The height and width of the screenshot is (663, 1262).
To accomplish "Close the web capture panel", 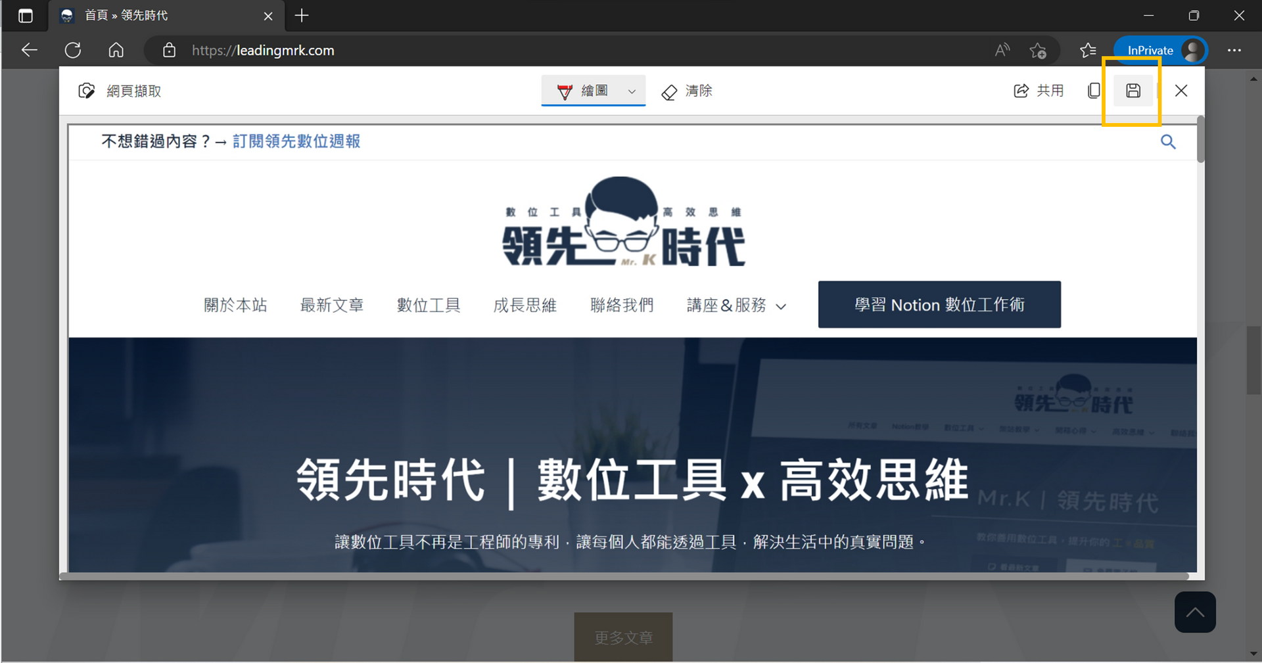I will pos(1181,91).
